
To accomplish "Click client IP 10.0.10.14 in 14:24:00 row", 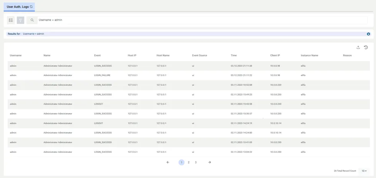I will [x=276, y=133].
